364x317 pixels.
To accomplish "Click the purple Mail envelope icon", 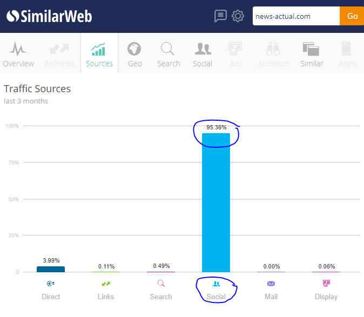I will point(271,284).
